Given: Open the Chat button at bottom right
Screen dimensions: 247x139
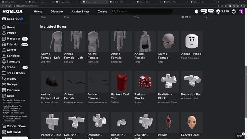Looking at the screenshot, I should [240, 136].
